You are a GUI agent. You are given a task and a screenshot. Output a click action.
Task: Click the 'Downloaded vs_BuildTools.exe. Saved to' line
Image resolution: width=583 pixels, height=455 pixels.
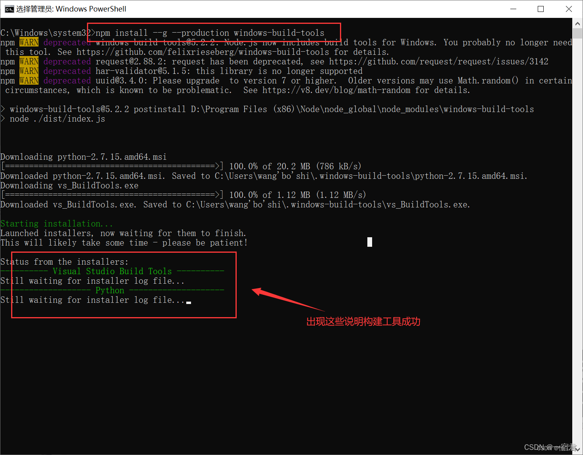click(235, 205)
